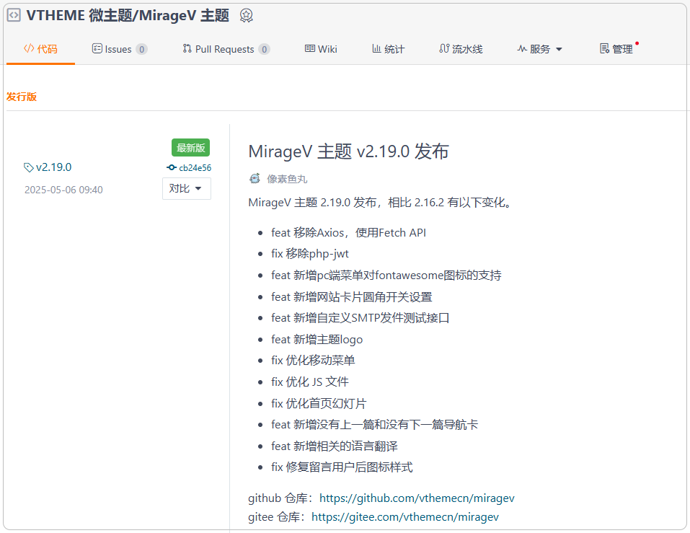Click the 最新版 green label
Image resolution: width=690 pixels, height=533 pixels.
point(190,148)
